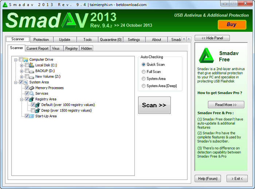Collapse the Registry Area tree node
Image resolution: width=255 pixels, height=189 pixels.
click(21, 99)
